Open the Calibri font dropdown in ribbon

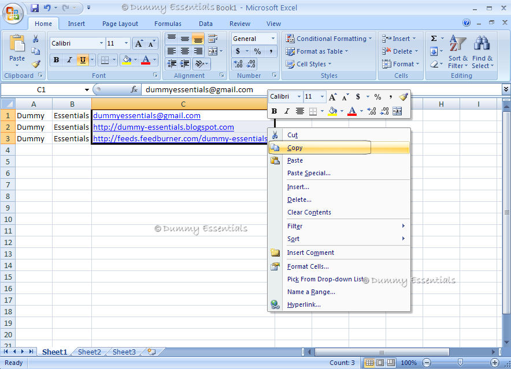(x=101, y=43)
